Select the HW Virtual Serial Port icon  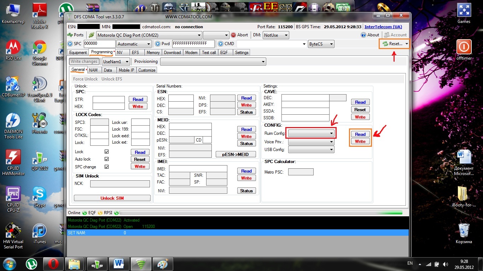[x=13, y=236]
